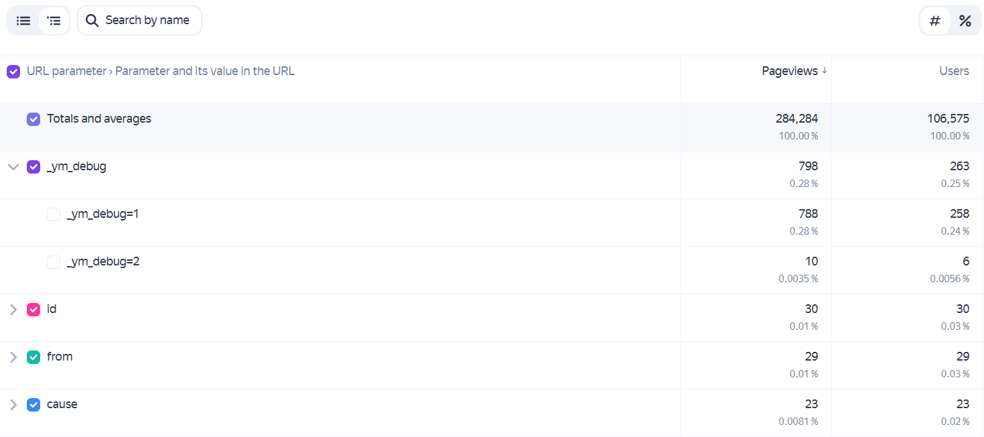Image resolution: width=984 pixels, height=437 pixels.
Task: Click the green from color checkbox
Action: [33, 357]
